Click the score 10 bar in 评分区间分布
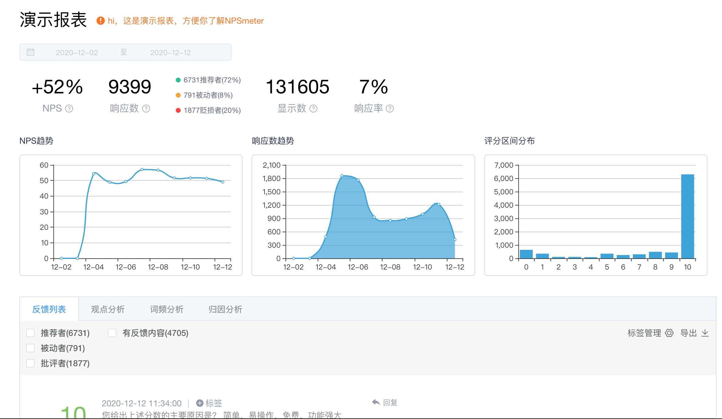 point(687,216)
